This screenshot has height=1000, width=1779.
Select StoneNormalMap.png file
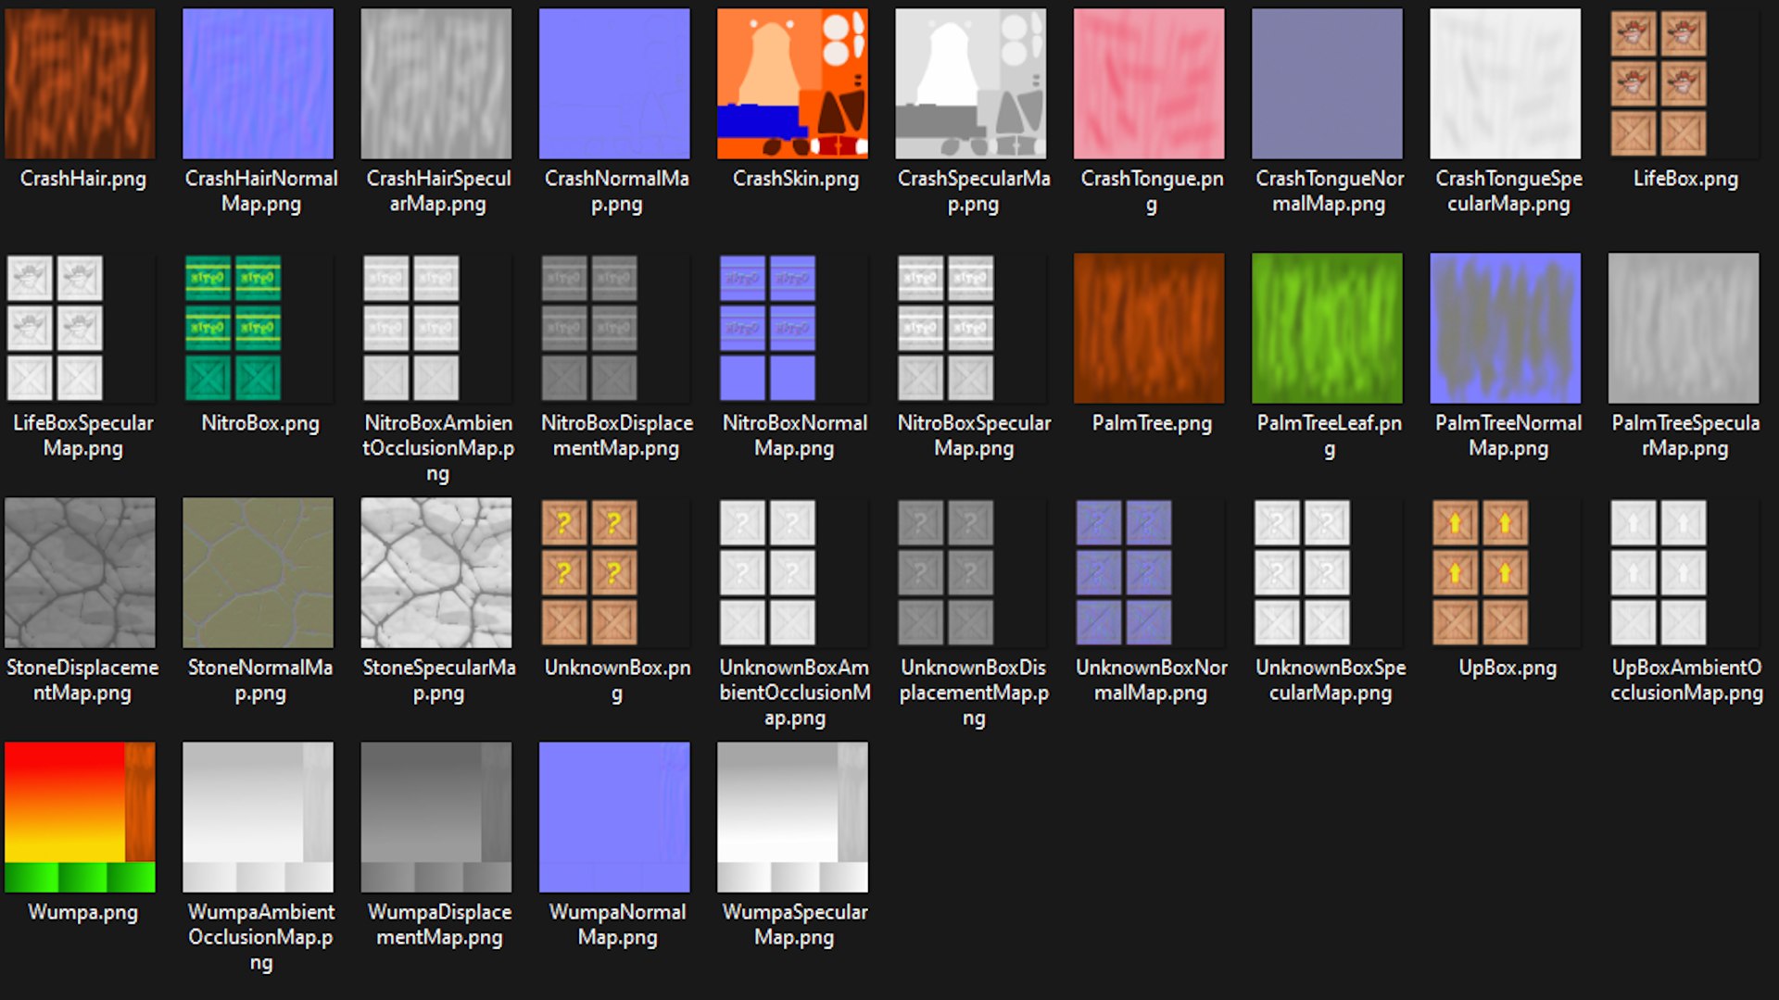click(x=258, y=572)
